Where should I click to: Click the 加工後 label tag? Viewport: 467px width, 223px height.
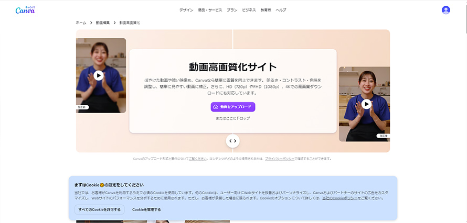click(x=383, y=136)
